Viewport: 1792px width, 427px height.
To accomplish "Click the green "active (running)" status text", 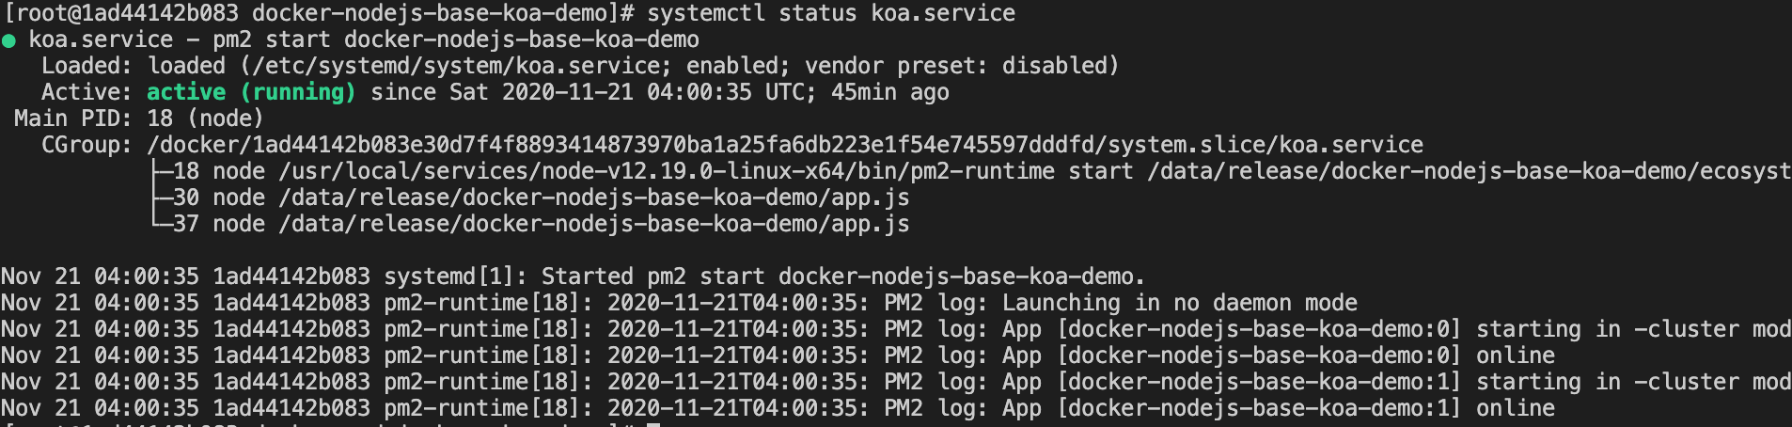I will point(251,92).
